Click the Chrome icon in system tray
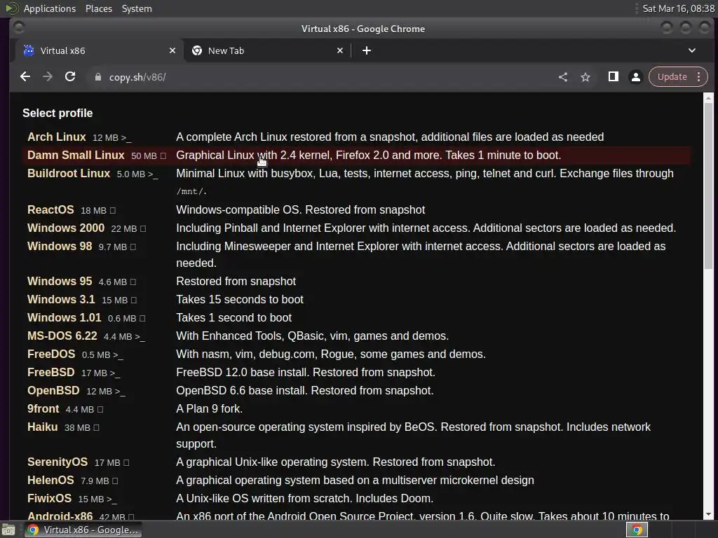Image resolution: width=718 pixels, height=538 pixels. pos(637,530)
